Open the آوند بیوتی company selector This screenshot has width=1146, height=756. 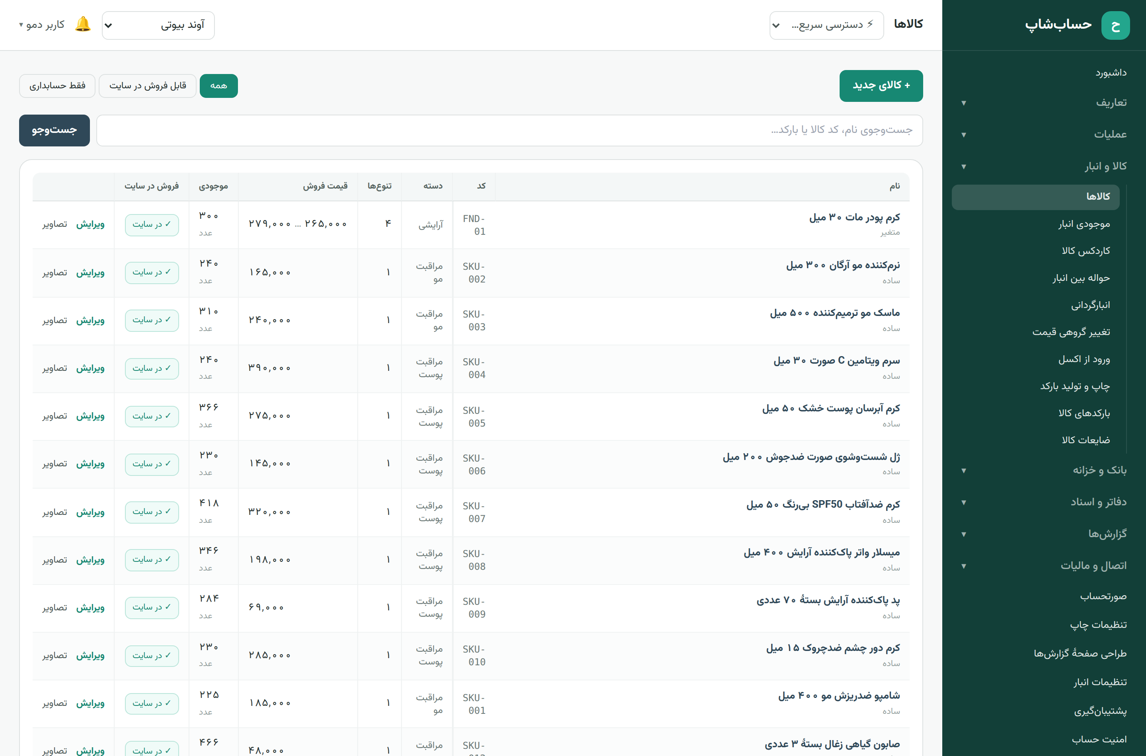coord(158,25)
